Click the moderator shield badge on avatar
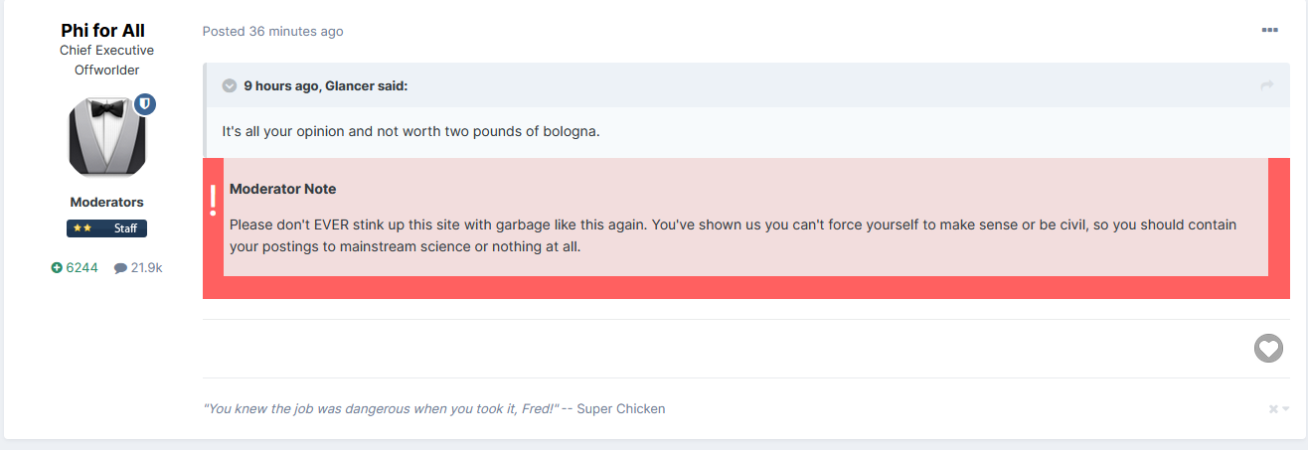The height and width of the screenshot is (450, 1308). click(145, 104)
